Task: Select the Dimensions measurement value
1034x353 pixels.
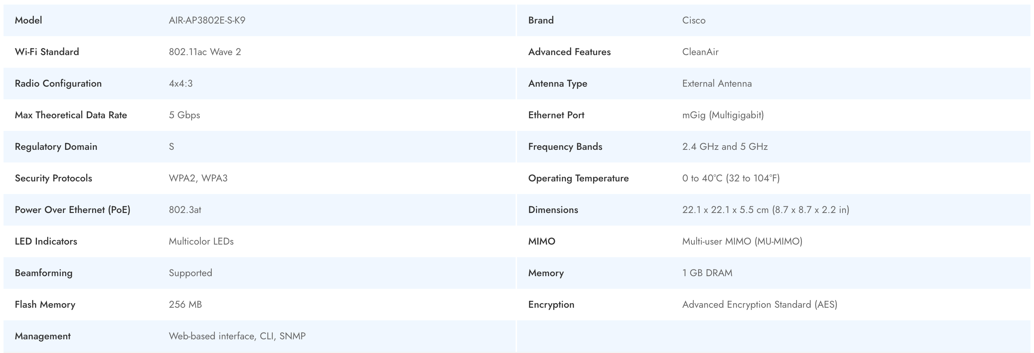Action: [x=765, y=210]
